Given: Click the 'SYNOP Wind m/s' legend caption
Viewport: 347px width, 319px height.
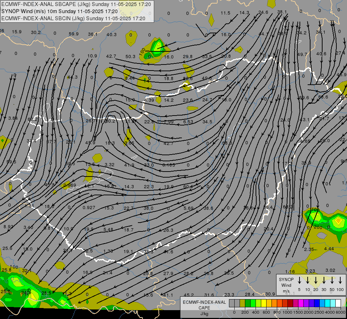Looking at the screenshot, I should click(286, 285).
